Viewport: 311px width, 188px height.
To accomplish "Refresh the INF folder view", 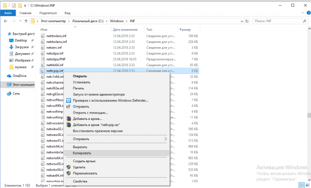I will [x=247, y=21].
